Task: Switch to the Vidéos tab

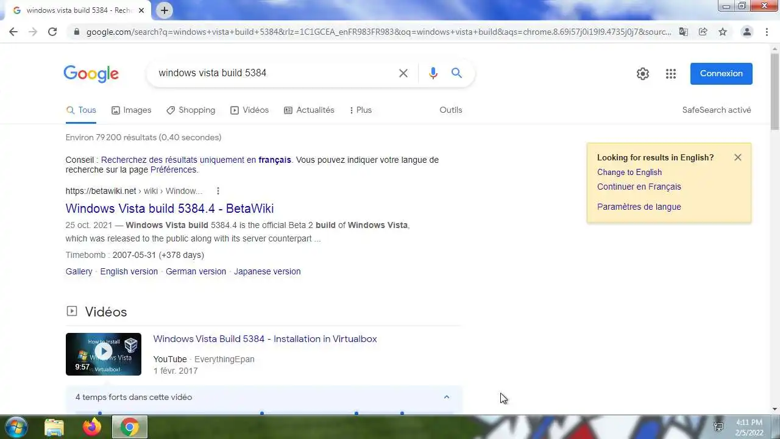Action: coord(249,110)
